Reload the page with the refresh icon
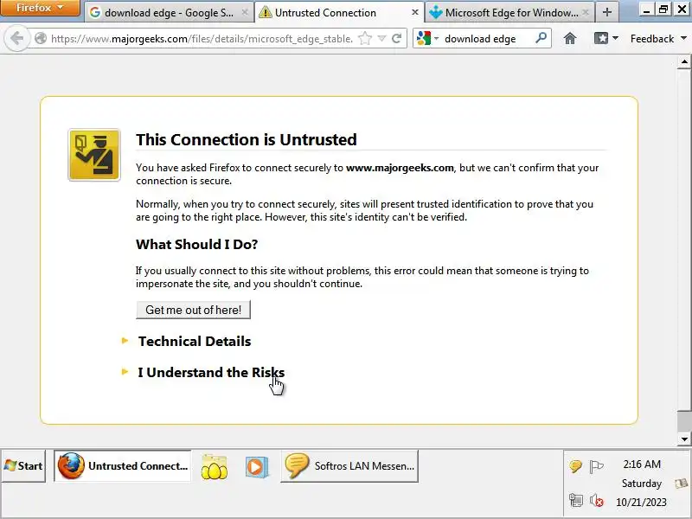Viewport: 692px width, 519px height. (396, 39)
